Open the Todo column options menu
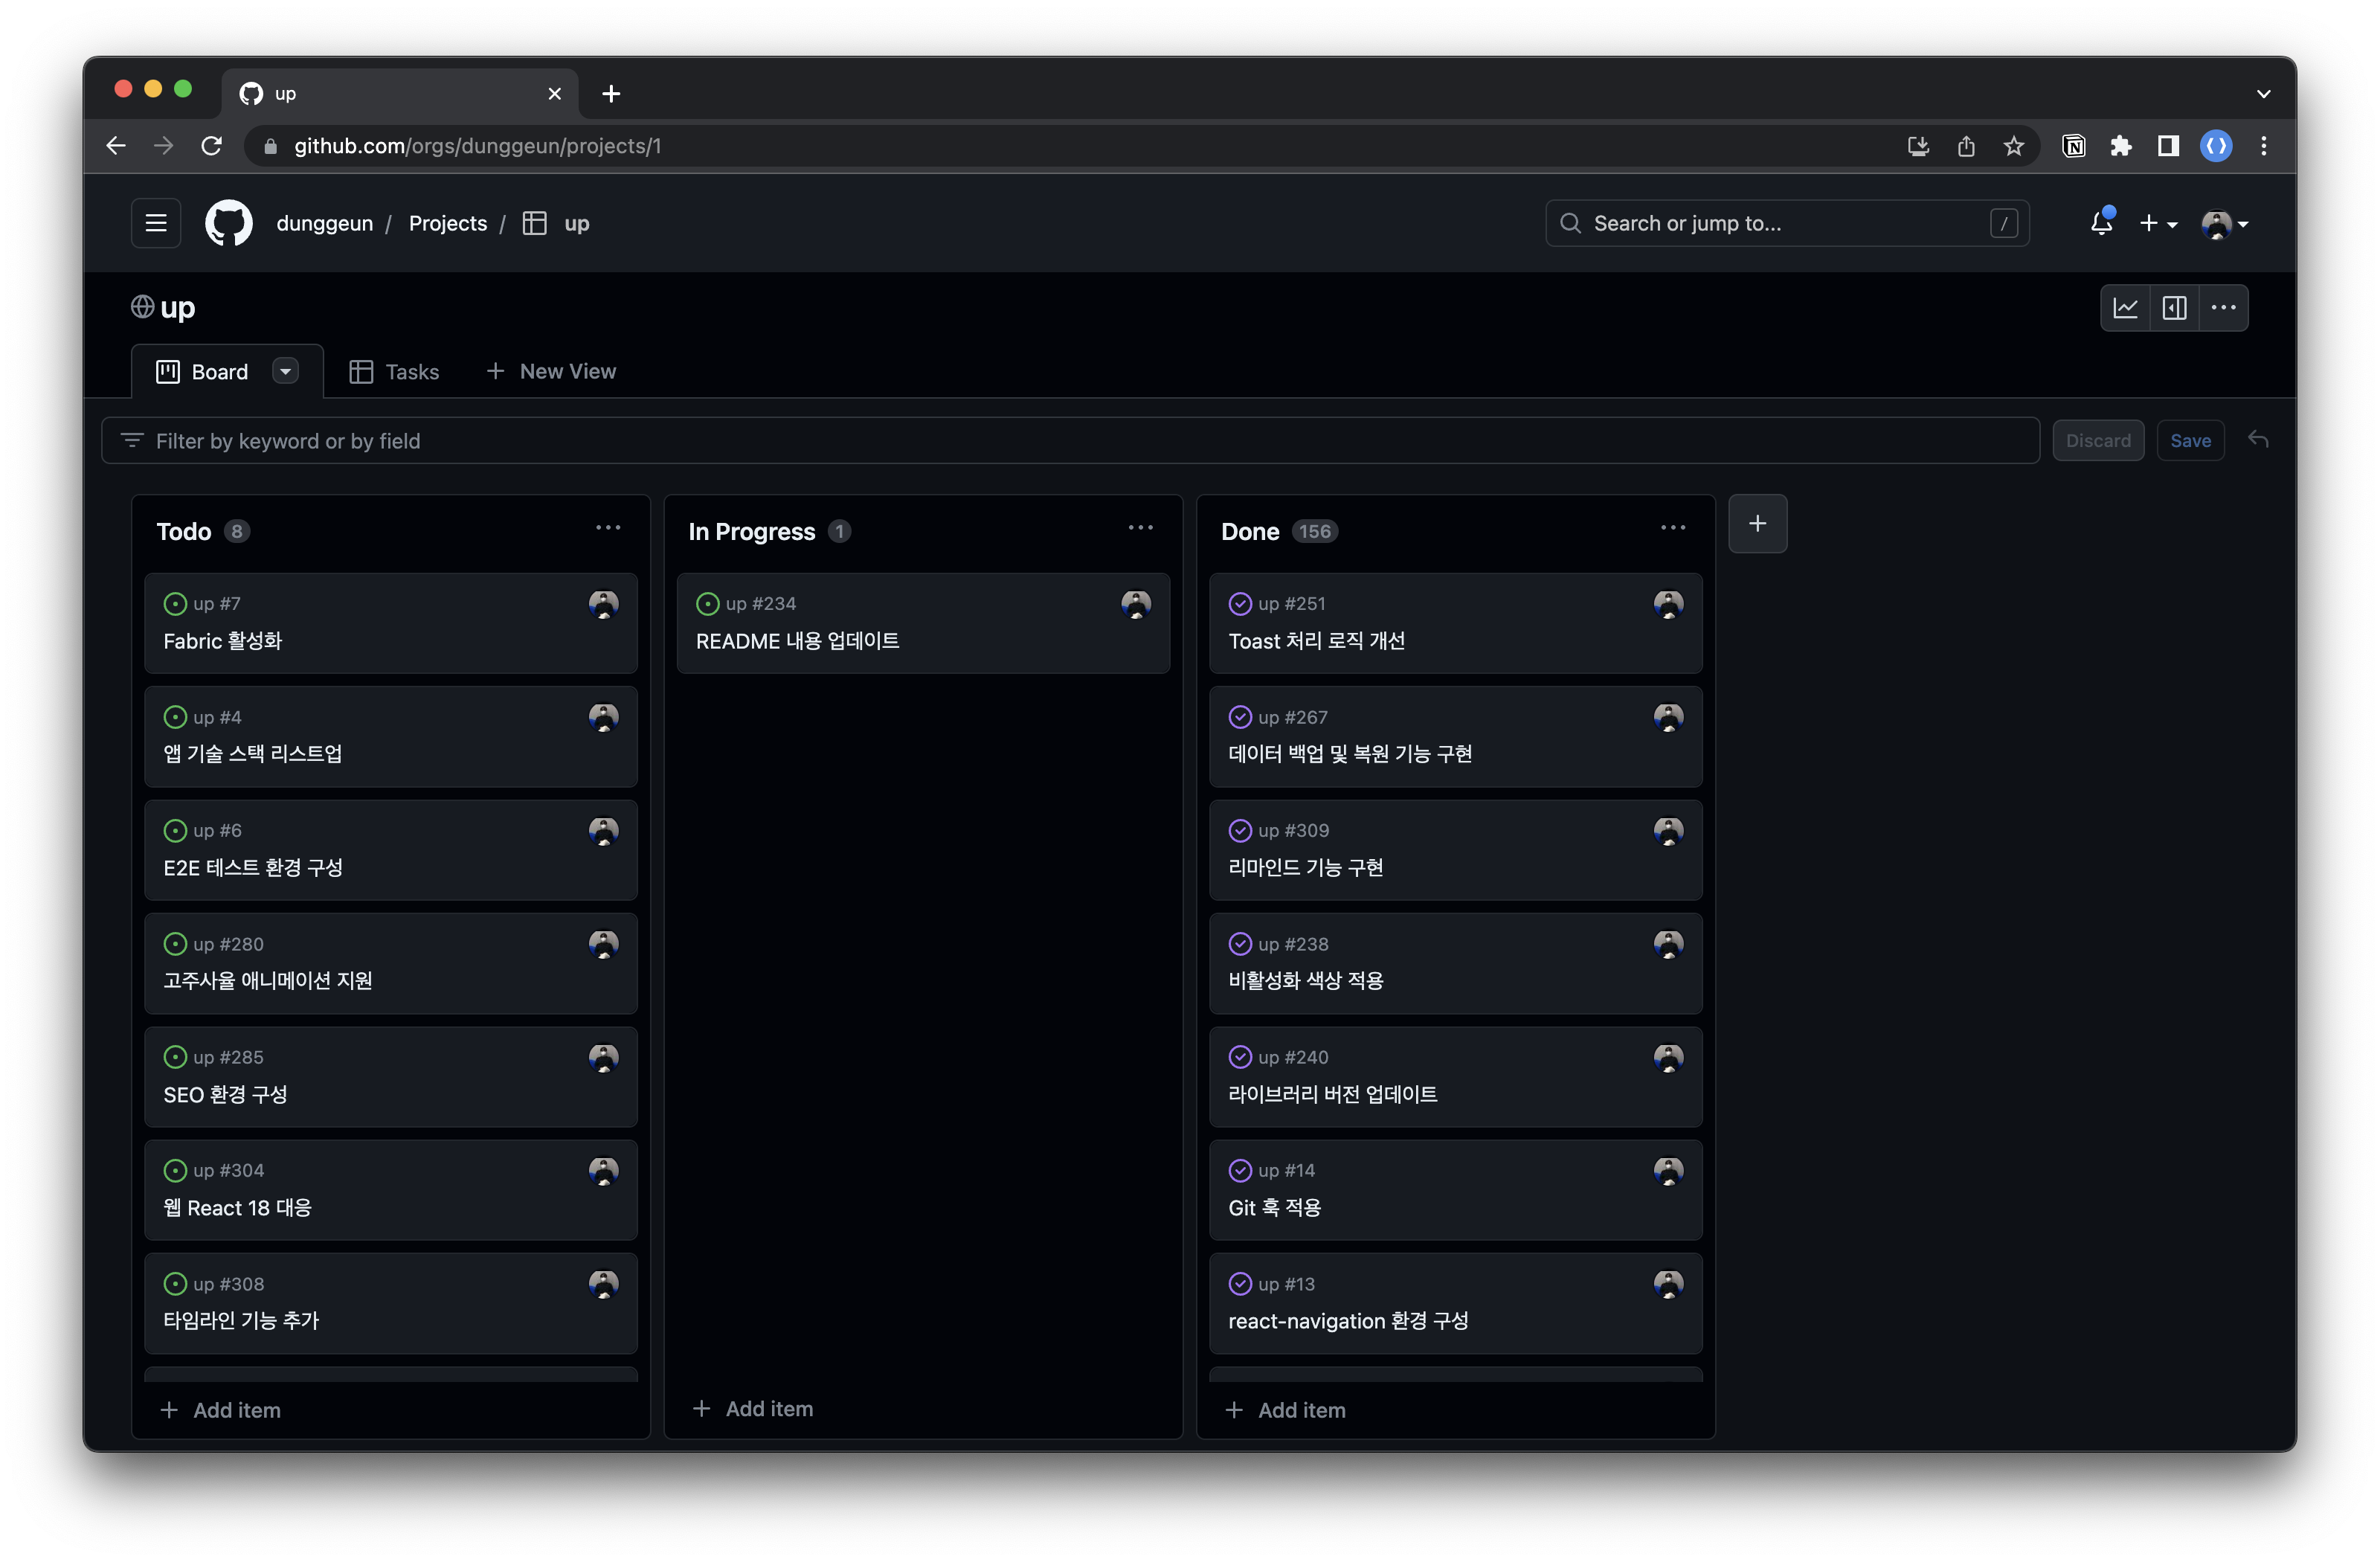Image resolution: width=2380 pixels, height=1562 pixels. pyautogui.click(x=608, y=528)
